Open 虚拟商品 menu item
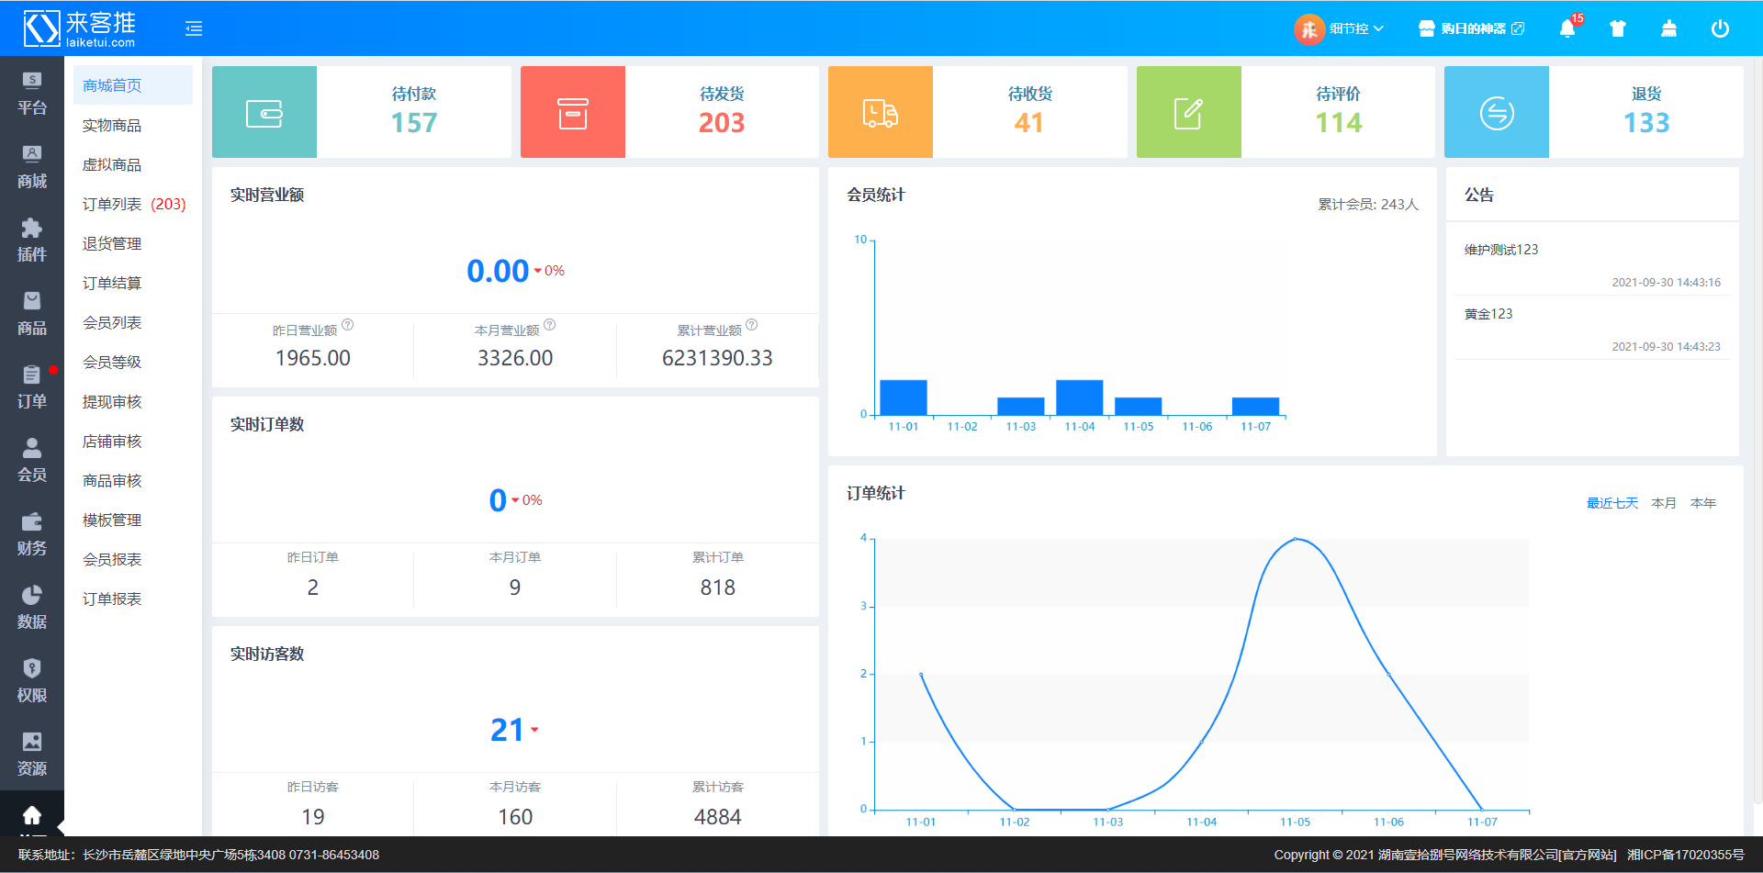 coord(133,164)
